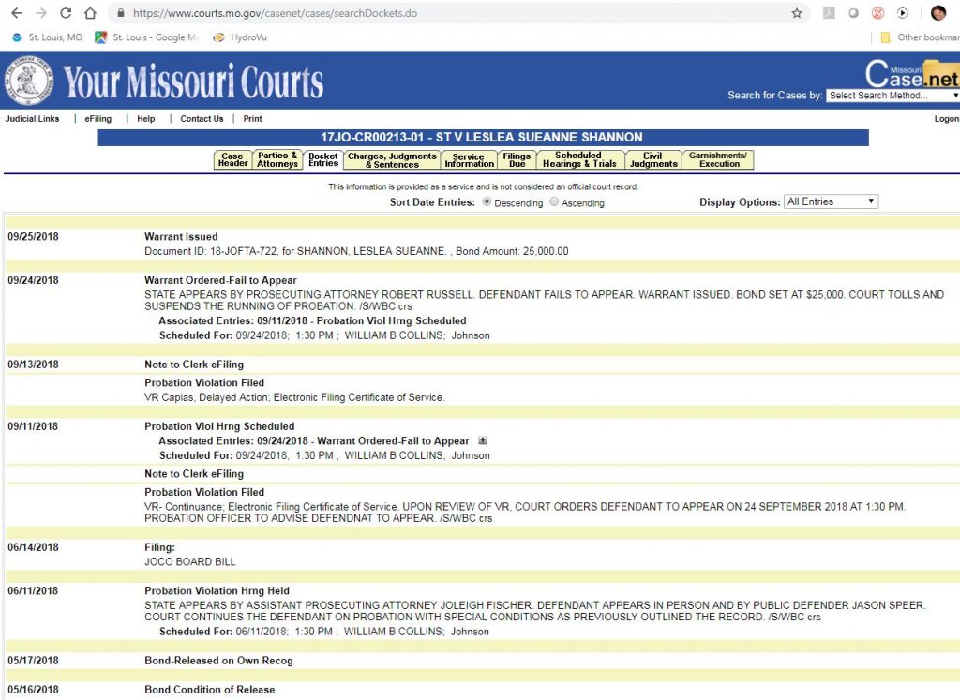Click the Case.net logo

point(910,73)
